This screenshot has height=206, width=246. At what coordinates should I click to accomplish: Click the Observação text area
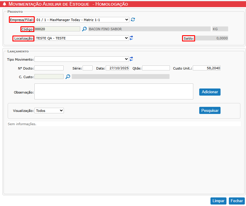(114, 91)
